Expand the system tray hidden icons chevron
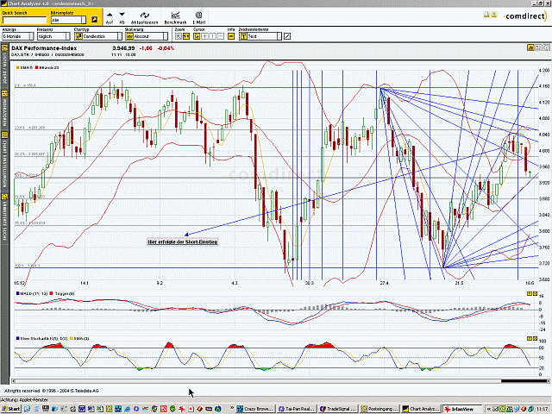 click(489, 409)
